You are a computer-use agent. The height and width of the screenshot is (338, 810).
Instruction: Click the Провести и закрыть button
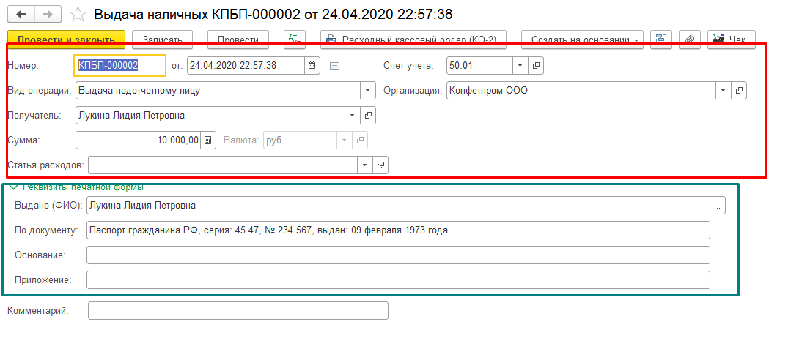coord(67,40)
